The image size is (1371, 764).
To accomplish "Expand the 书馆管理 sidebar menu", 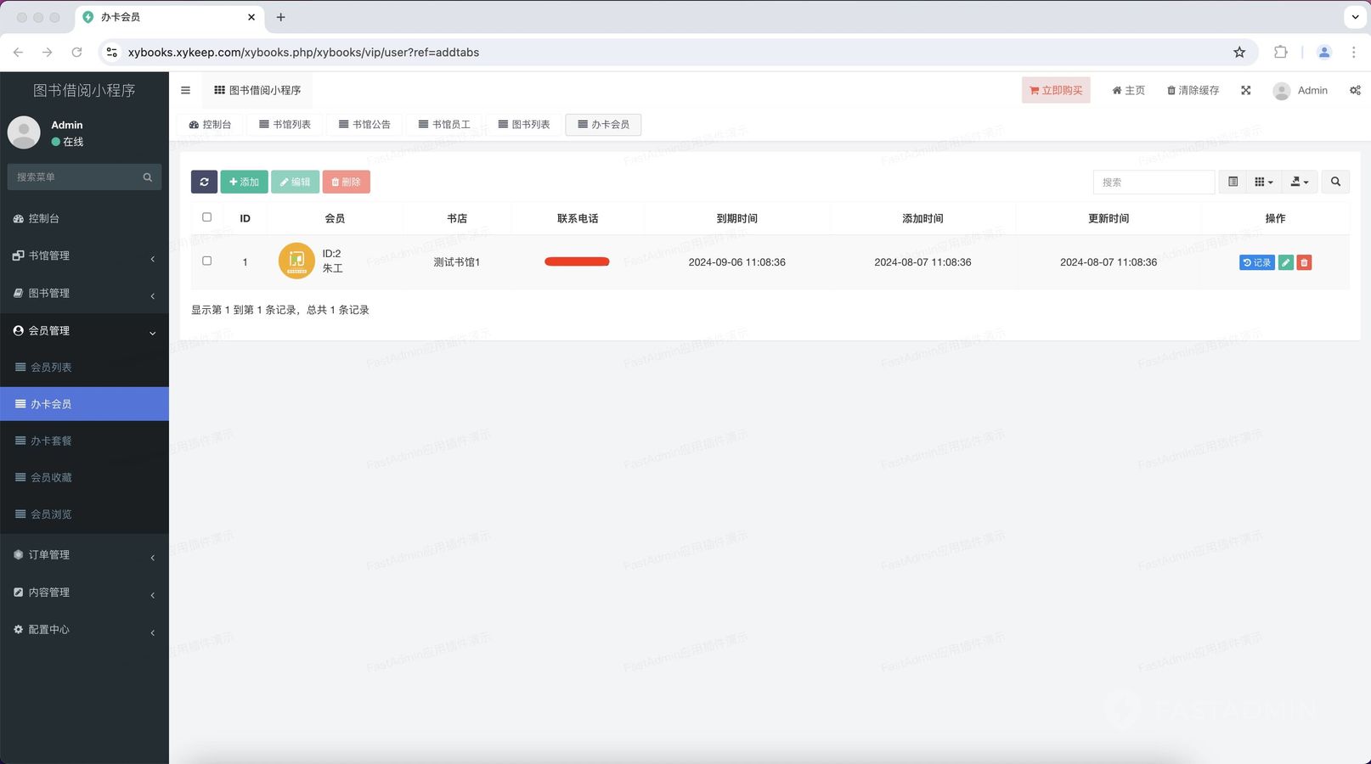I will [x=84, y=256].
